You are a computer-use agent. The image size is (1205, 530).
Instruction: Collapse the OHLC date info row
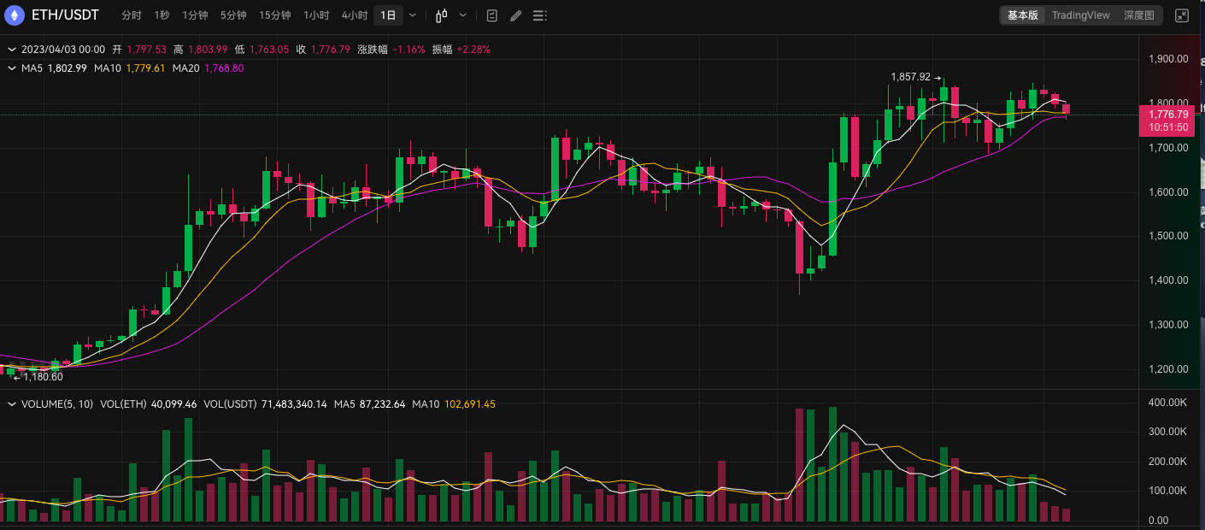coord(12,50)
